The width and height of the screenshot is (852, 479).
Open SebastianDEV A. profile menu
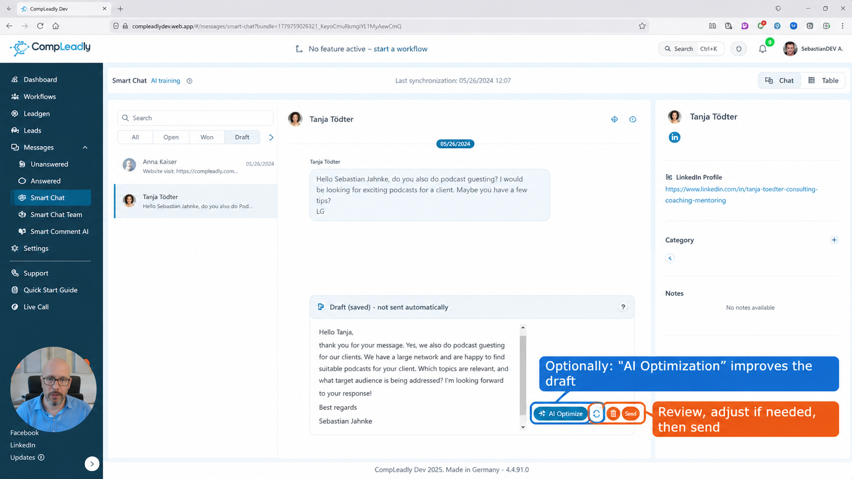[x=813, y=49]
